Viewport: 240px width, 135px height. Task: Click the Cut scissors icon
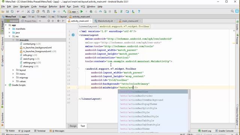pyautogui.click(x=28, y=12)
